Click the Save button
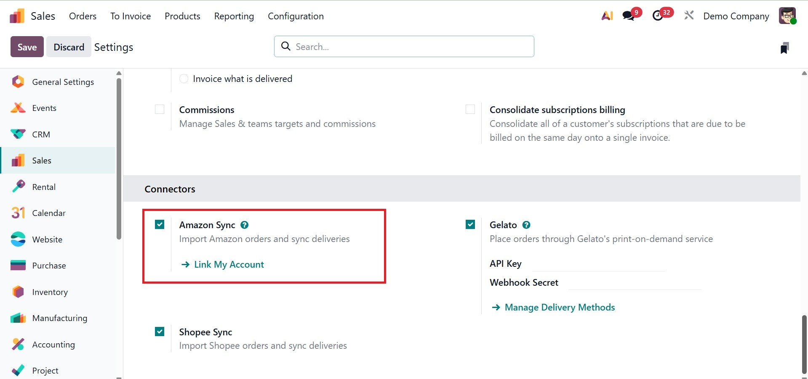 [x=27, y=47]
